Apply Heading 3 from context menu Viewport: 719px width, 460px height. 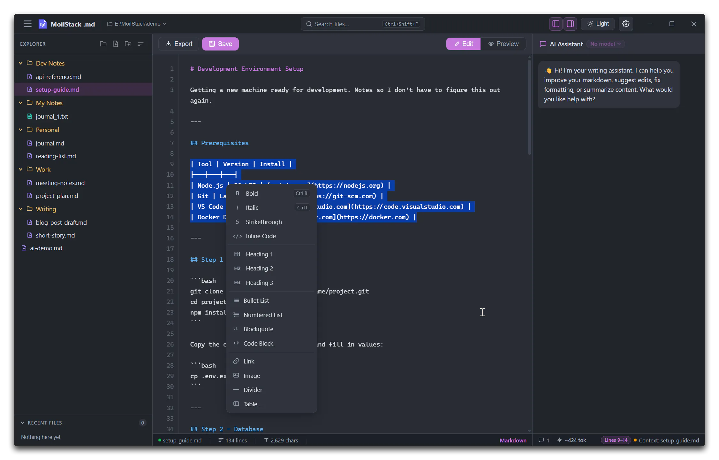[x=271, y=283]
